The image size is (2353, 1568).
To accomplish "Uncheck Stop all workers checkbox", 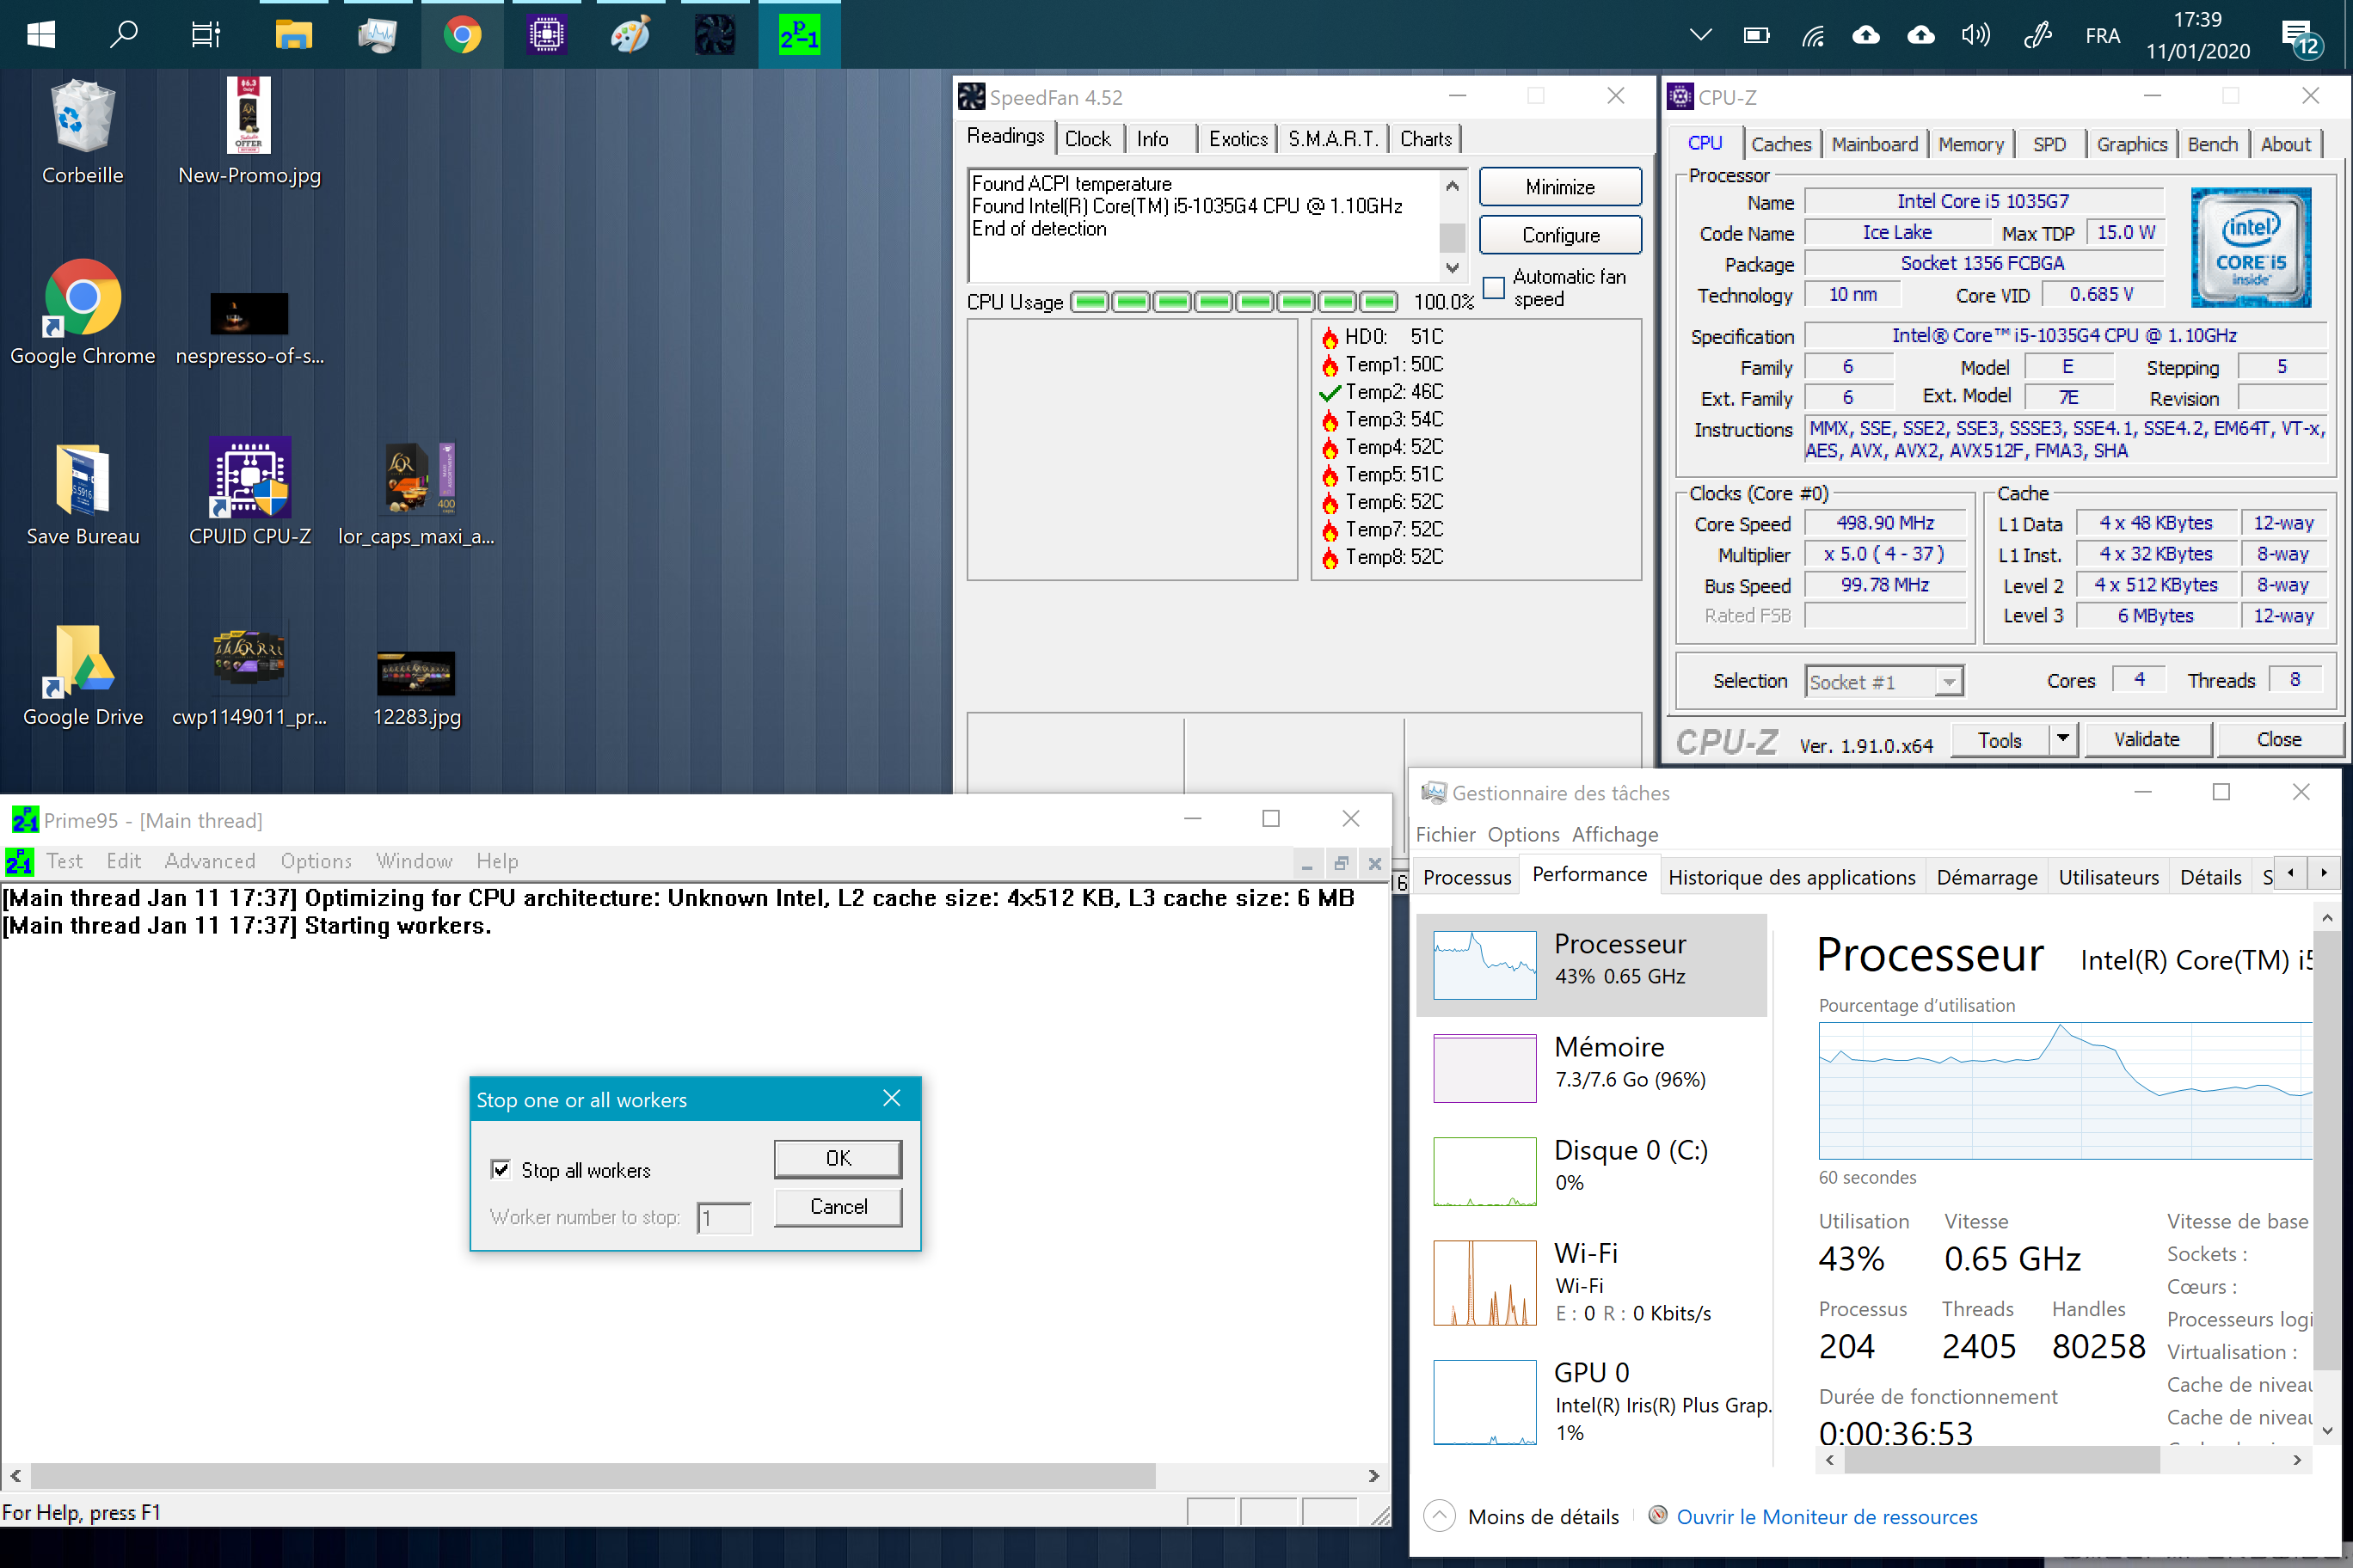I will pyautogui.click(x=501, y=1169).
